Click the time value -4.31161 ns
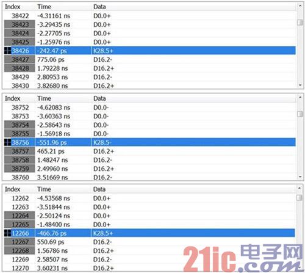Image resolution: width=305 pixels, height=273 pixels. (x=54, y=16)
